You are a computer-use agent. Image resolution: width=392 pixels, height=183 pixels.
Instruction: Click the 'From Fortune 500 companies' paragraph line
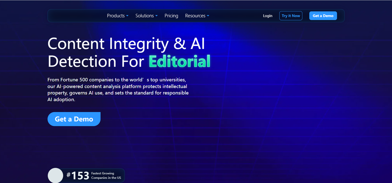tap(117, 80)
